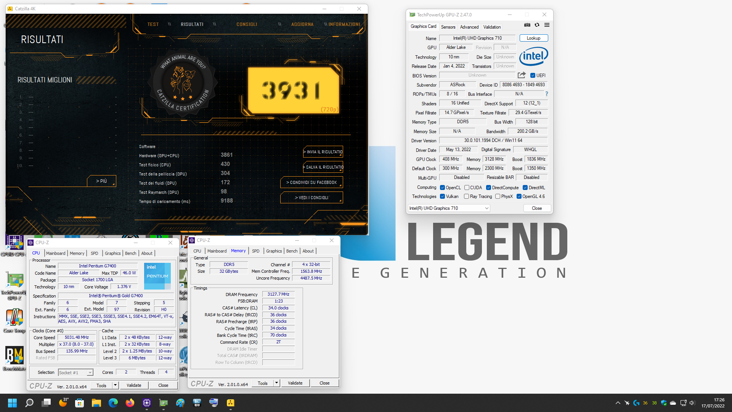Toggle the OpenGL 4.6 checkbox
This screenshot has width=732, height=412.
point(519,196)
